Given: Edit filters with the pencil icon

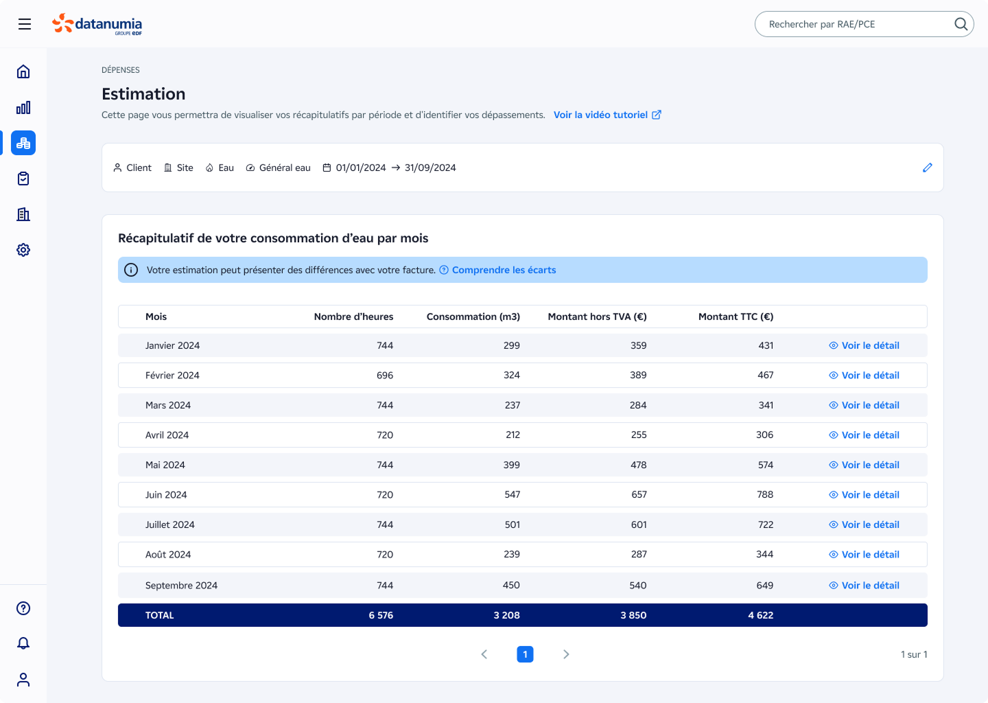Looking at the screenshot, I should tap(927, 168).
